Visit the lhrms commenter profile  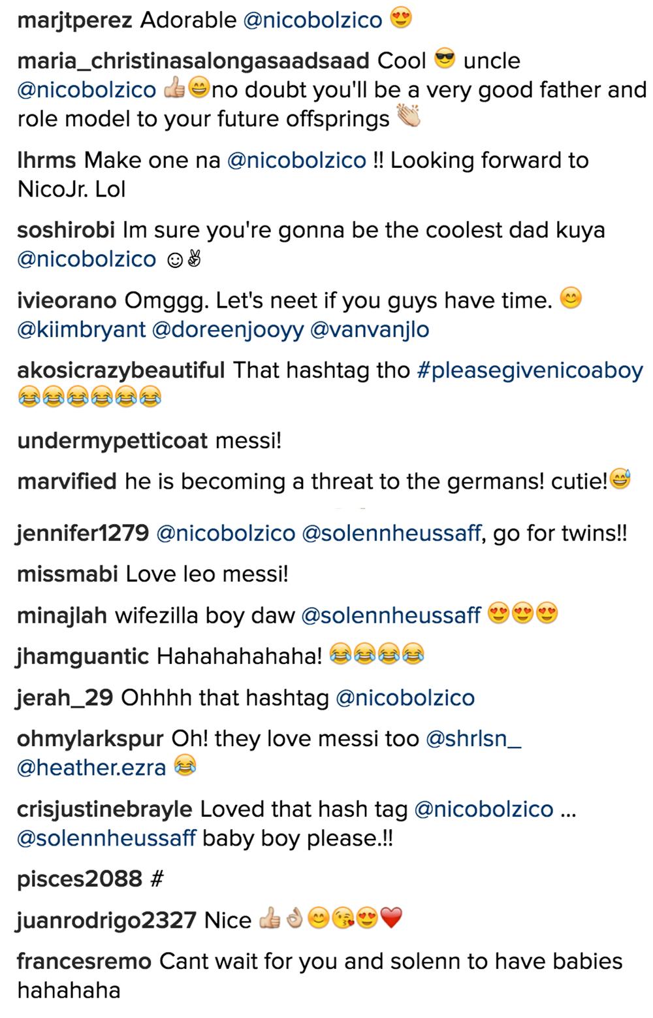[46, 160]
